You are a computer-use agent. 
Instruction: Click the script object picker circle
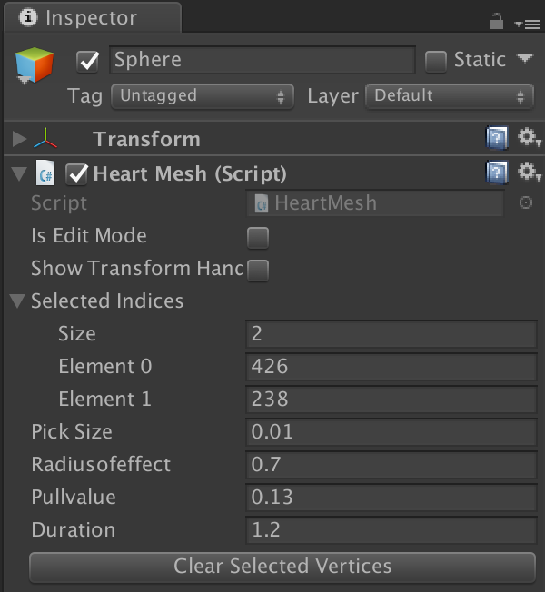525,203
